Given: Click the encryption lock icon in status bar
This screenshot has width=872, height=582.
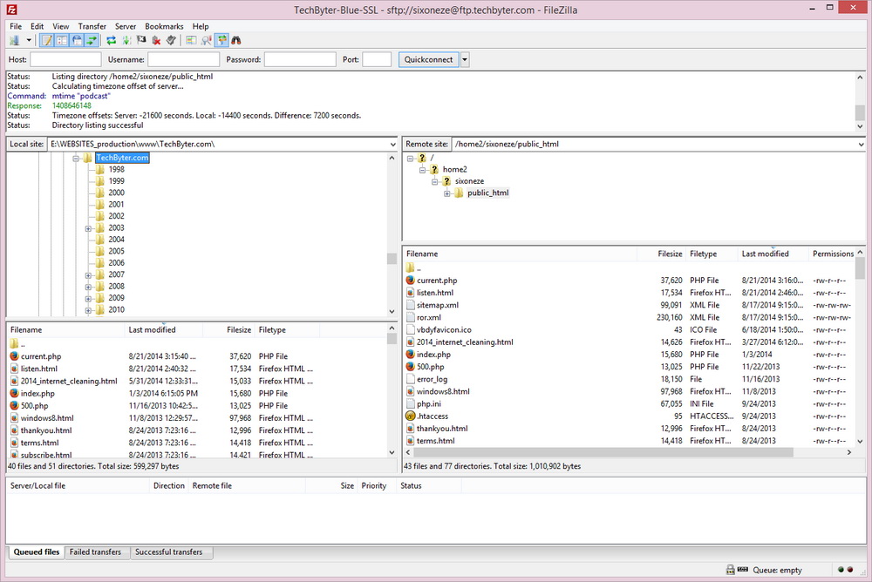Looking at the screenshot, I should tap(730, 570).
